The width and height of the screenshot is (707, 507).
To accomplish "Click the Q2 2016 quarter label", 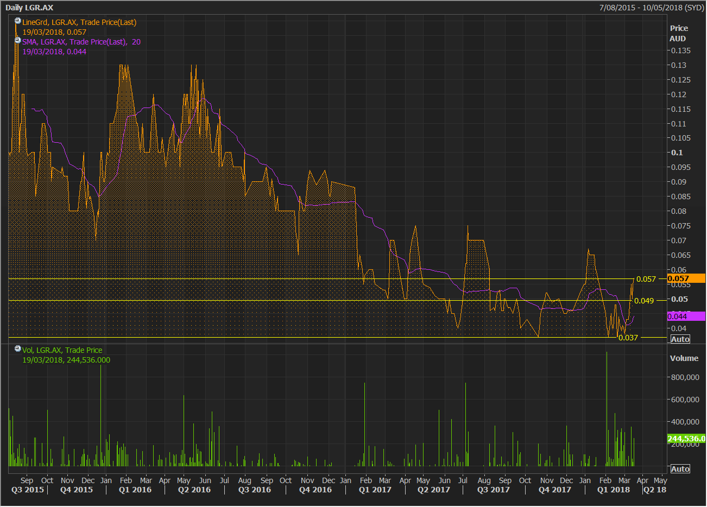I will (194, 490).
